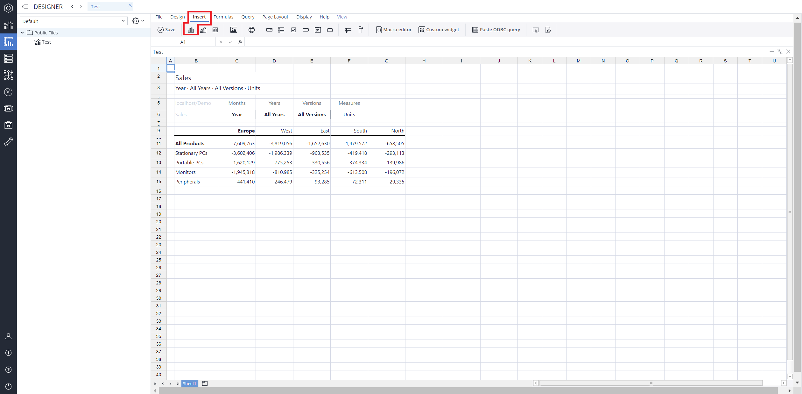Image resolution: width=802 pixels, height=394 pixels.
Task: Select the Test report under Public Files
Action: click(x=46, y=42)
